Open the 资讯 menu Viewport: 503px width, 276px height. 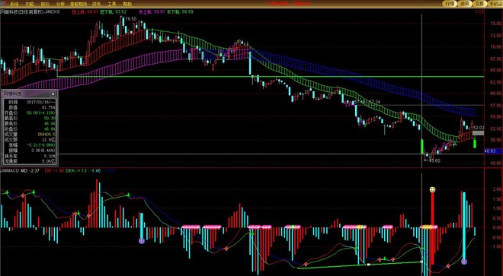[96, 4]
